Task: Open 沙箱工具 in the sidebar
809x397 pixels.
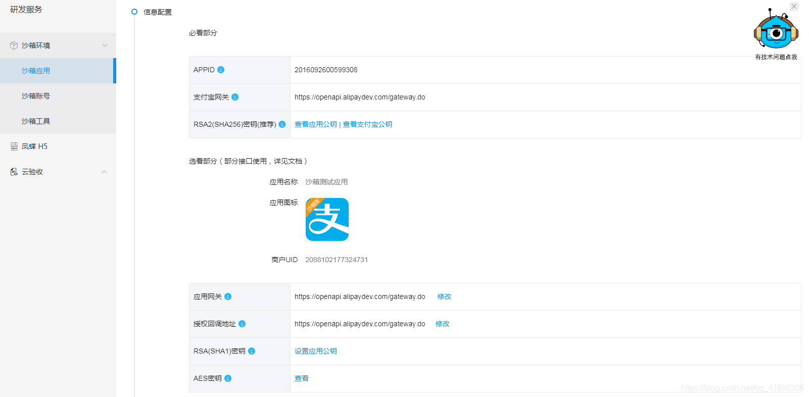Action: coord(58,121)
